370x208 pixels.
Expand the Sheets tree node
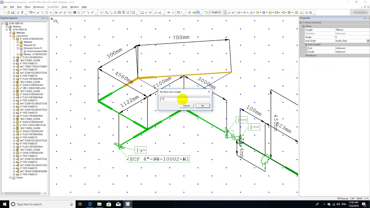coord(10,178)
